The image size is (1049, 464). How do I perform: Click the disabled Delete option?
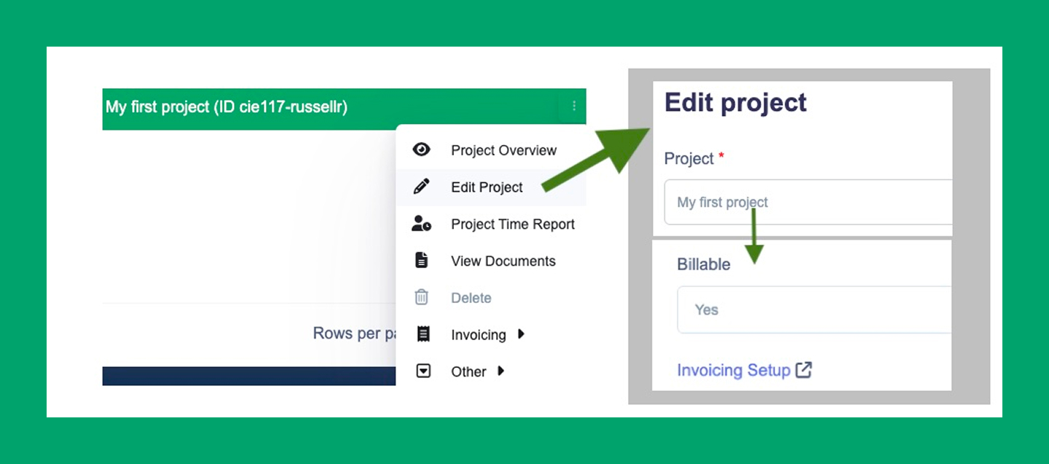[471, 297]
